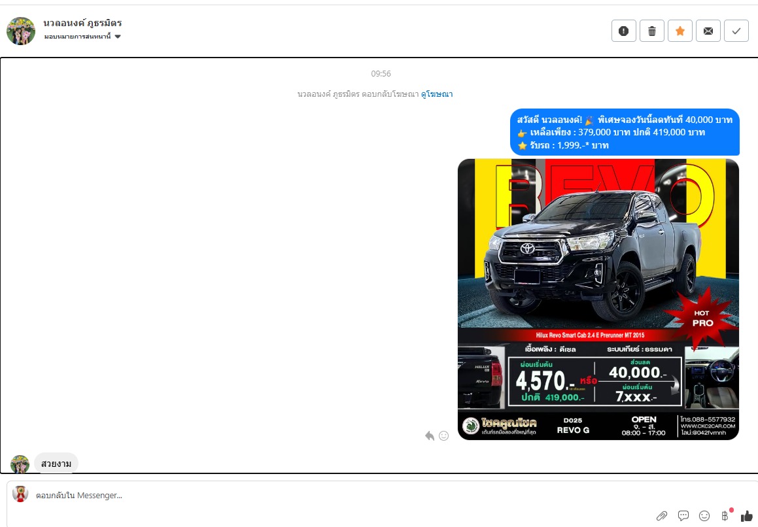Open the ดูโฆษณา ad link
The height and width of the screenshot is (527, 758).
click(x=436, y=94)
